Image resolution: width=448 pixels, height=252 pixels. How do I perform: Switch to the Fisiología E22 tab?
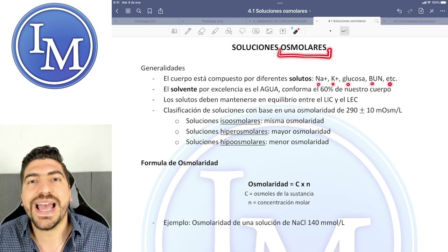(145, 21)
